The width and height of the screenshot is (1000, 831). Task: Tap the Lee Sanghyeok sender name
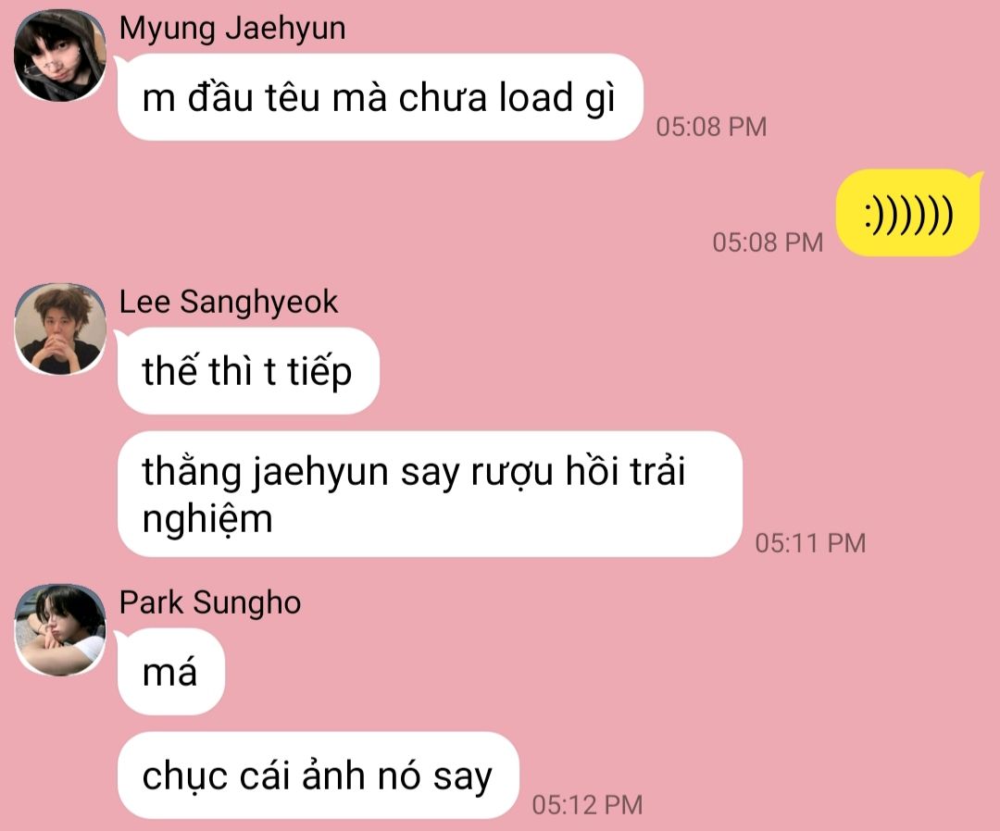pyautogui.click(x=229, y=302)
